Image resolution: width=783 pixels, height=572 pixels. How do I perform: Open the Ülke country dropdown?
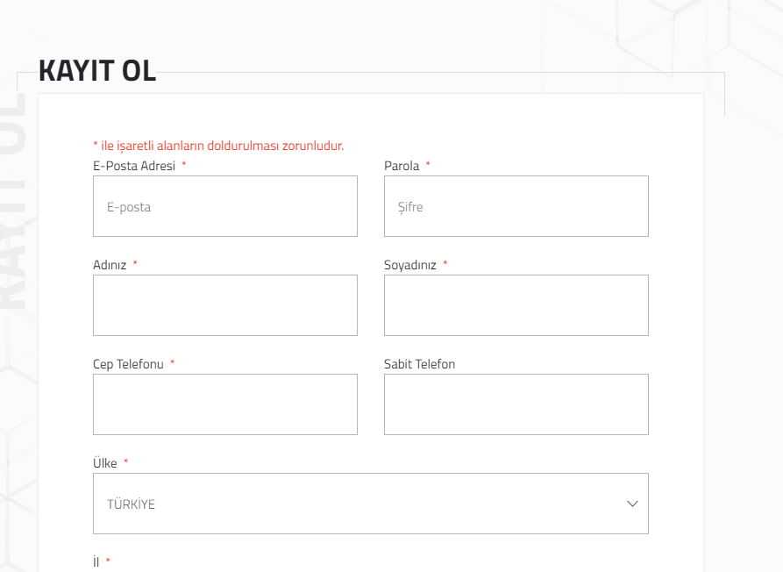(371, 504)
